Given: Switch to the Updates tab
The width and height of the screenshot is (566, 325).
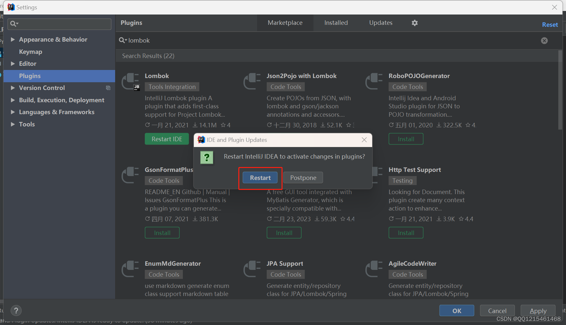Looking at the screenshot, I should [381, 23].
